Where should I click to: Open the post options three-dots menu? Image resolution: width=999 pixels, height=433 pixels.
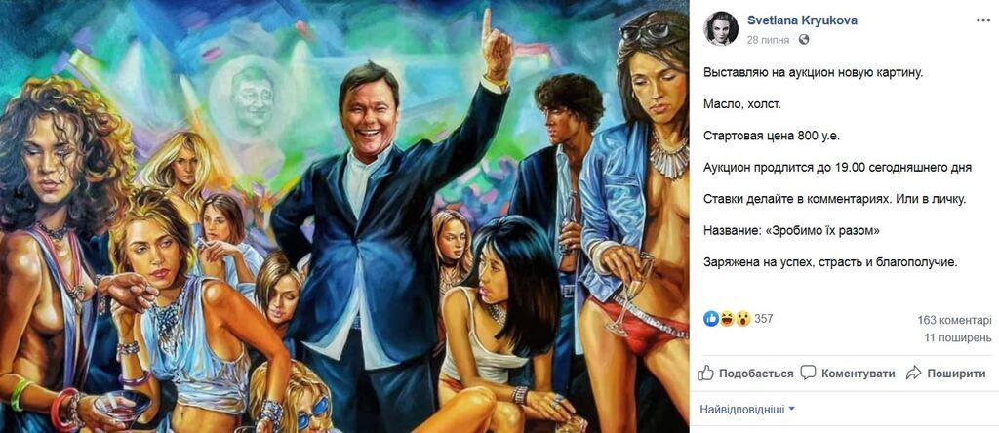point(983,20)
